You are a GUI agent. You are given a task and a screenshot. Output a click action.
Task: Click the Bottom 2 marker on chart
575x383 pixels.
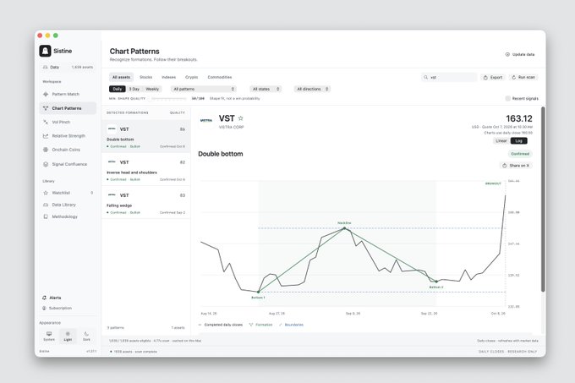(x=436, y=282)
